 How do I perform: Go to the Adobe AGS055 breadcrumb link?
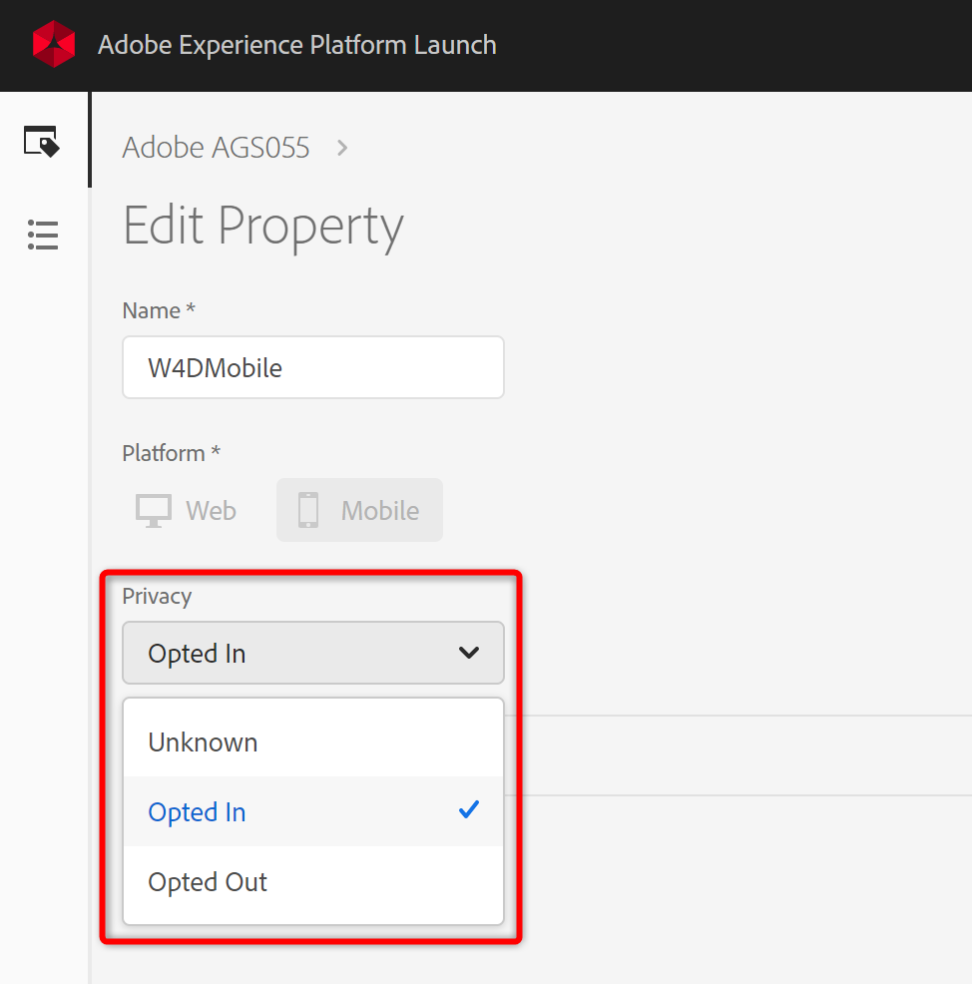(x=216, y=148)
